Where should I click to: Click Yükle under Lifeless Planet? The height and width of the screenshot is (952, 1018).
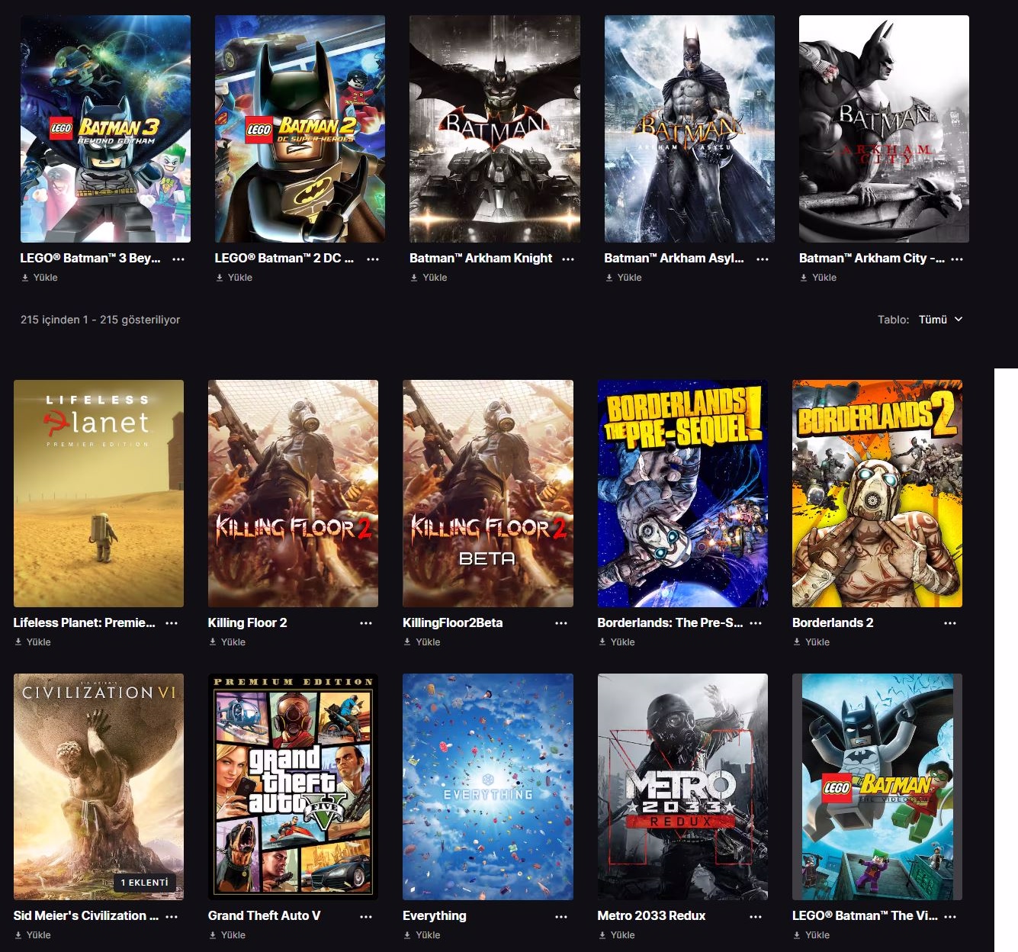[33, 642]
